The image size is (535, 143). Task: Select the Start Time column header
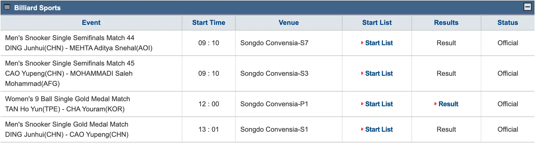click(209, 23)
